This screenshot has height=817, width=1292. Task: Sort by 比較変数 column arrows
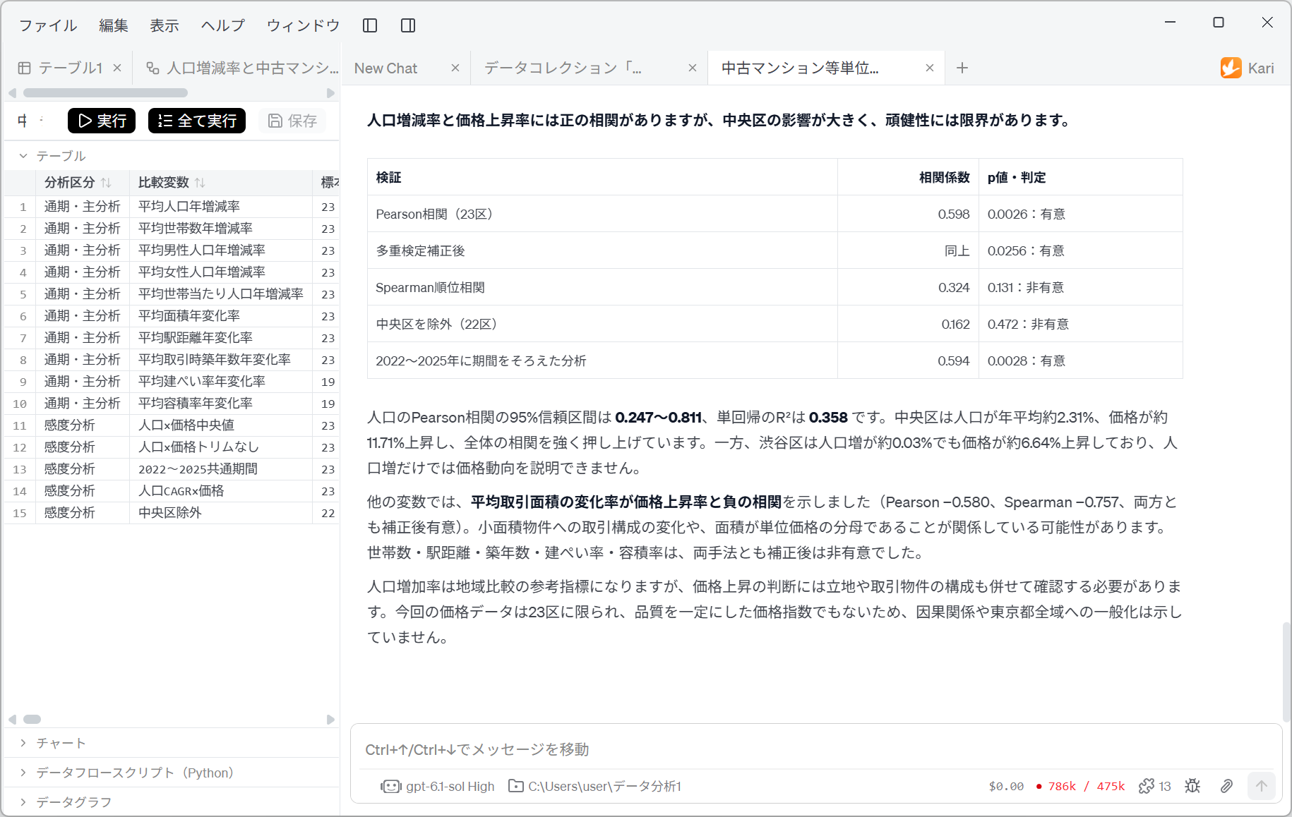coord(200,183)
